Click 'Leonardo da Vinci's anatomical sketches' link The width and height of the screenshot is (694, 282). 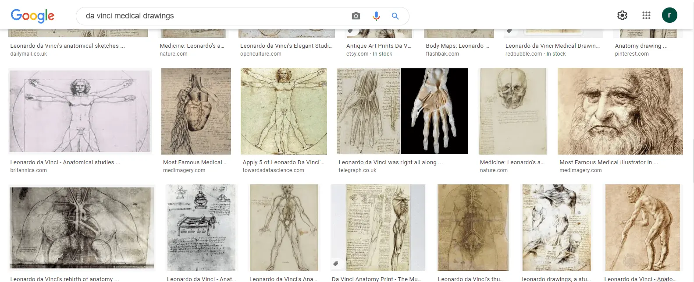(x=68, y=46)
